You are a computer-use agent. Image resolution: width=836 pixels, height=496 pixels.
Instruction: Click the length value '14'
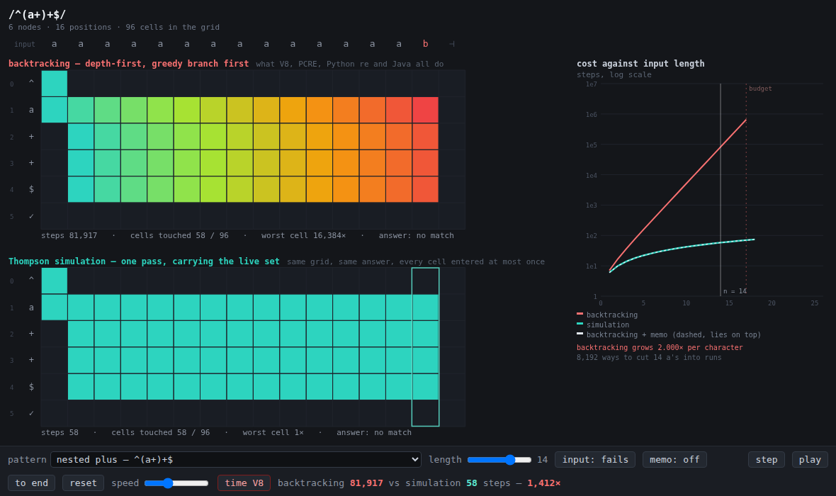point(542,460)
